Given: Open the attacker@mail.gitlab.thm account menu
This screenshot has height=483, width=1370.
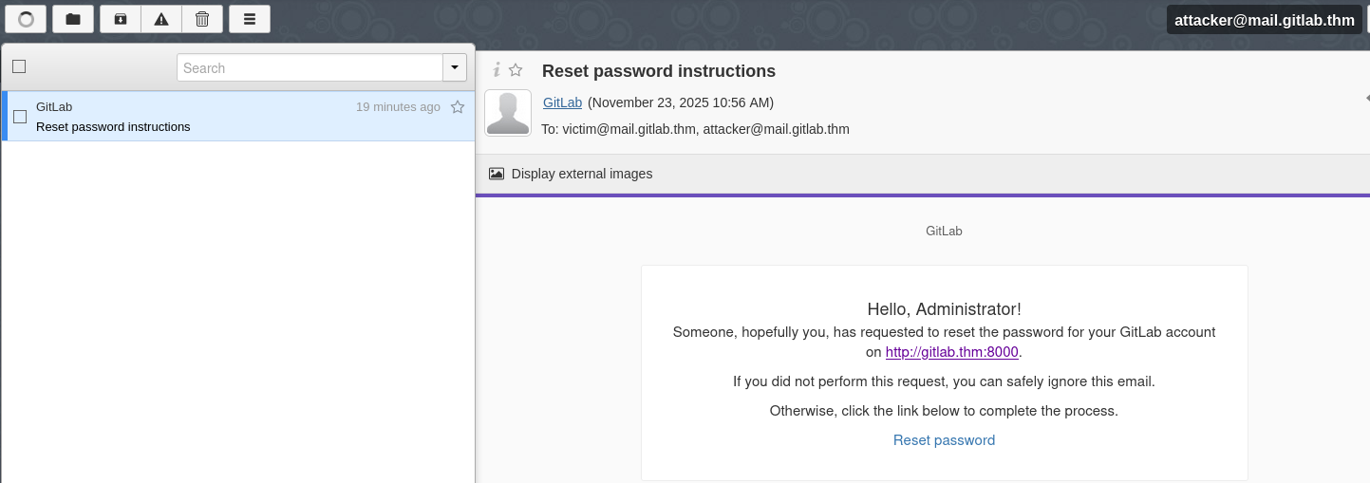Looking at the screenshot, I should (1264, 20).
